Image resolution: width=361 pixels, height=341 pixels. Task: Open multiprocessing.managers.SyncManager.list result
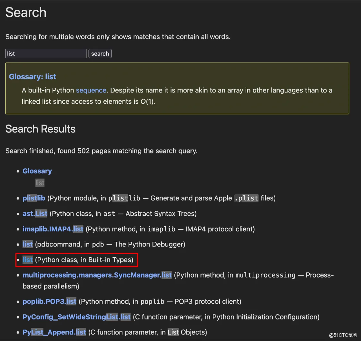[x=97, y=275]
